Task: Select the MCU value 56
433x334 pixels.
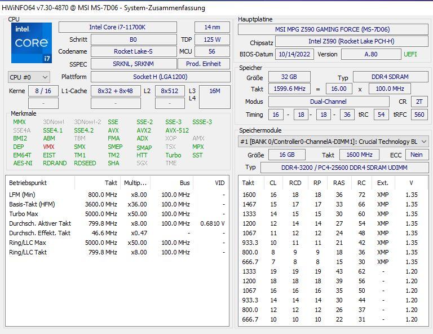Action: (x=212, y=51)
